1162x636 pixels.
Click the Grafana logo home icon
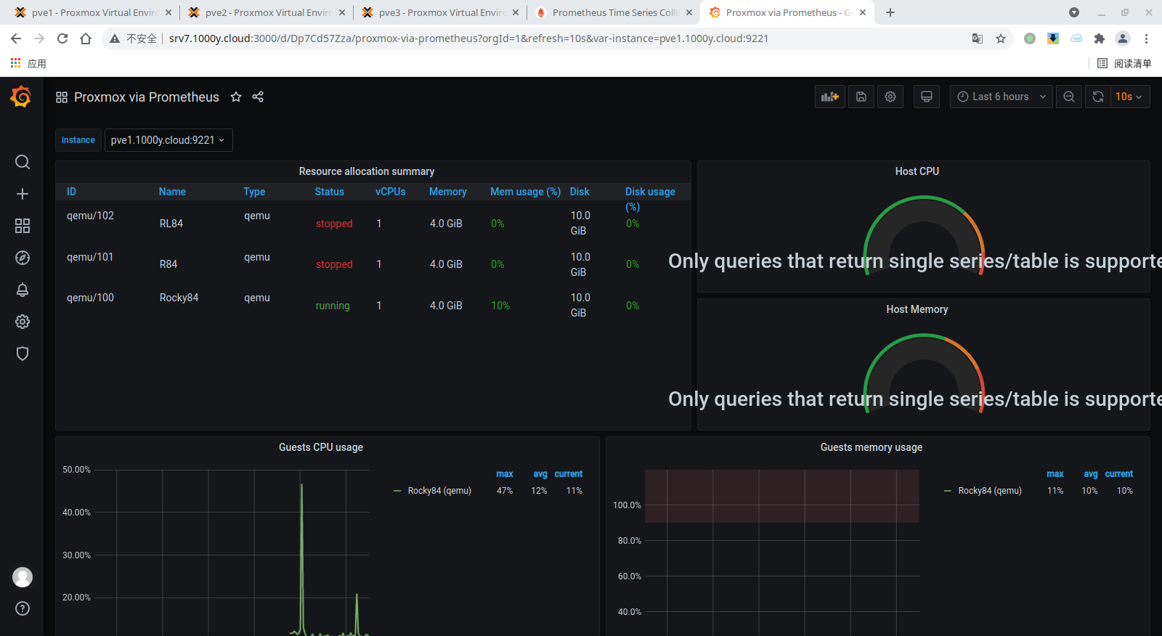coord(21,97)
